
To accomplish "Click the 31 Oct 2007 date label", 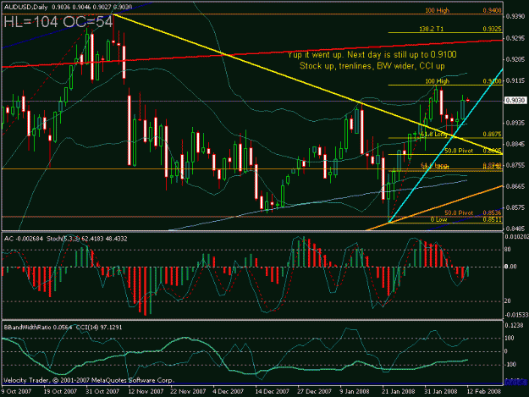I will tap(102, 391).
